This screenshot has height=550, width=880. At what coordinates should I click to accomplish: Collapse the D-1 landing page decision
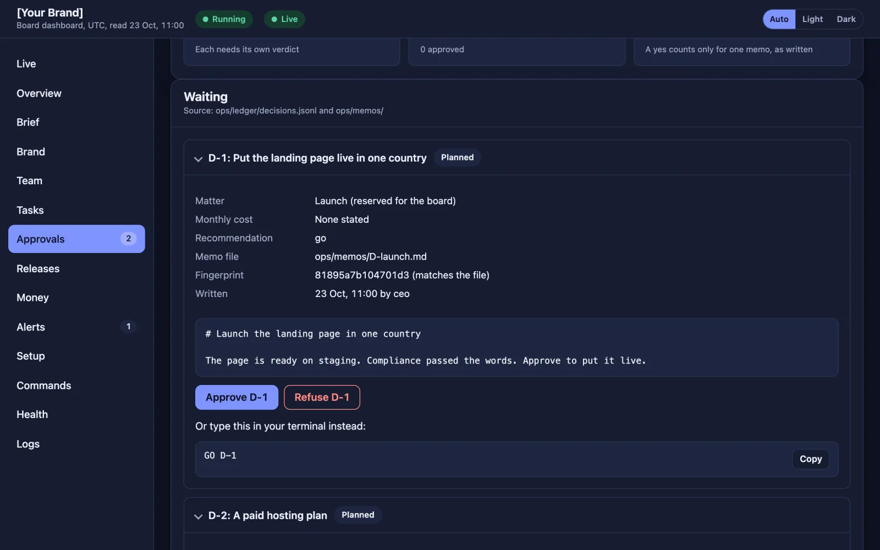coord(198,159)
